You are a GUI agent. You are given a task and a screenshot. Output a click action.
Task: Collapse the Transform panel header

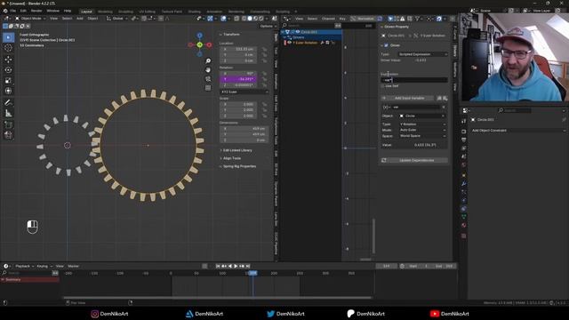231,34
